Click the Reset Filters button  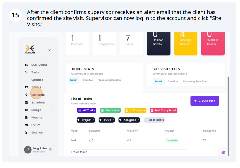tap(155, 120)
